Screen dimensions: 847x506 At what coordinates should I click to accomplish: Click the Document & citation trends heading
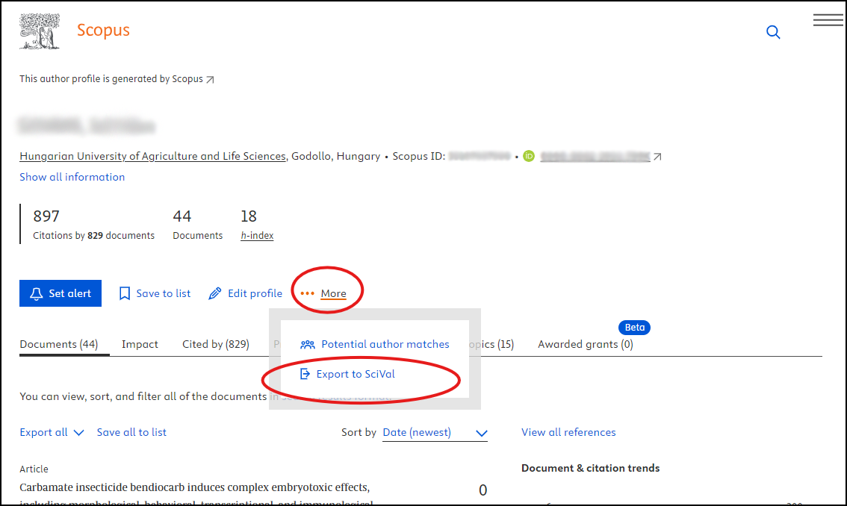590,468
